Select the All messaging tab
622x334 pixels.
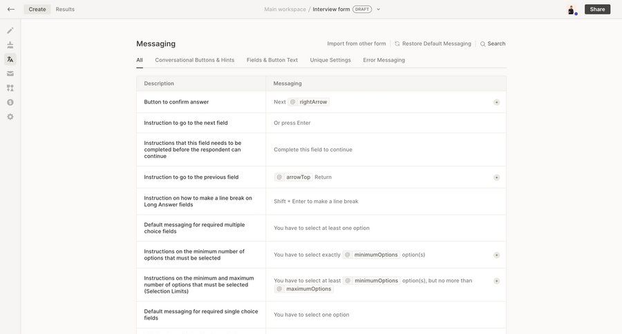[x=140, y=60]
